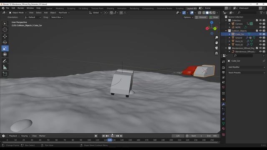
Task: Open the Render properties tab
Action: coord(224,67)
